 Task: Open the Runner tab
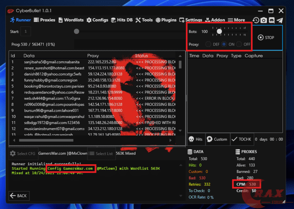click(20, 20)
